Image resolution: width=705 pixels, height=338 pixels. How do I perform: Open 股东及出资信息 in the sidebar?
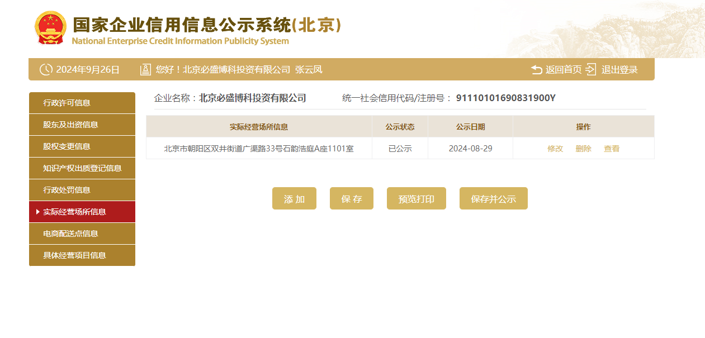82,125
